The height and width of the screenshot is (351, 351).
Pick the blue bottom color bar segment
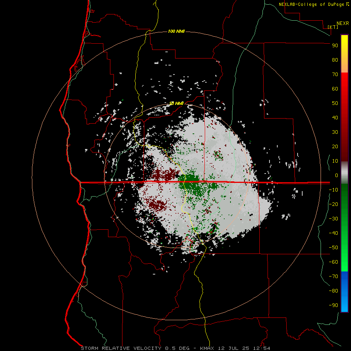344,291
